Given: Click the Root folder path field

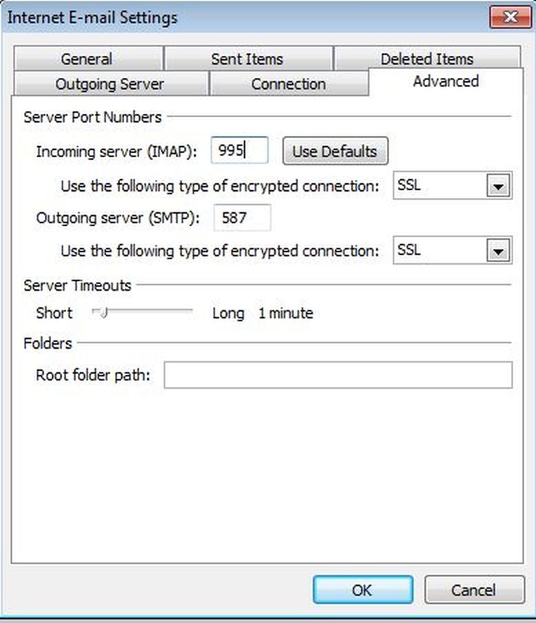Looking at the screenshot, I should pyautogui.click(x=338, y=375).
